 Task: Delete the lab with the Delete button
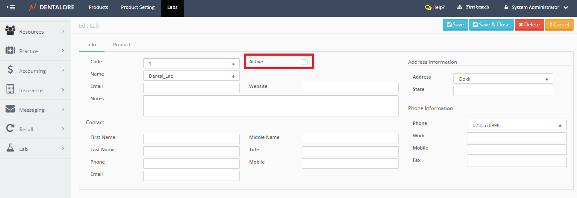point(529,25)
